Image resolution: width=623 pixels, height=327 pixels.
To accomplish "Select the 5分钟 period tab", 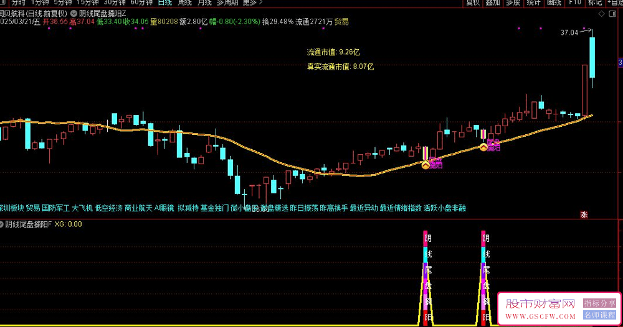I will 62,2.
